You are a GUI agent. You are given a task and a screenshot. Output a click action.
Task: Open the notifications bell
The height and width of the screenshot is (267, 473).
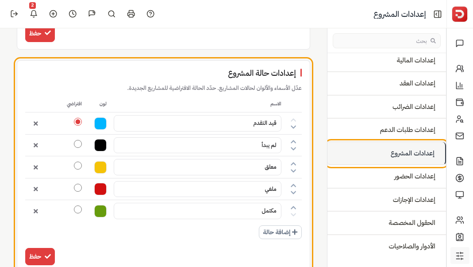(x=34, y=14)
